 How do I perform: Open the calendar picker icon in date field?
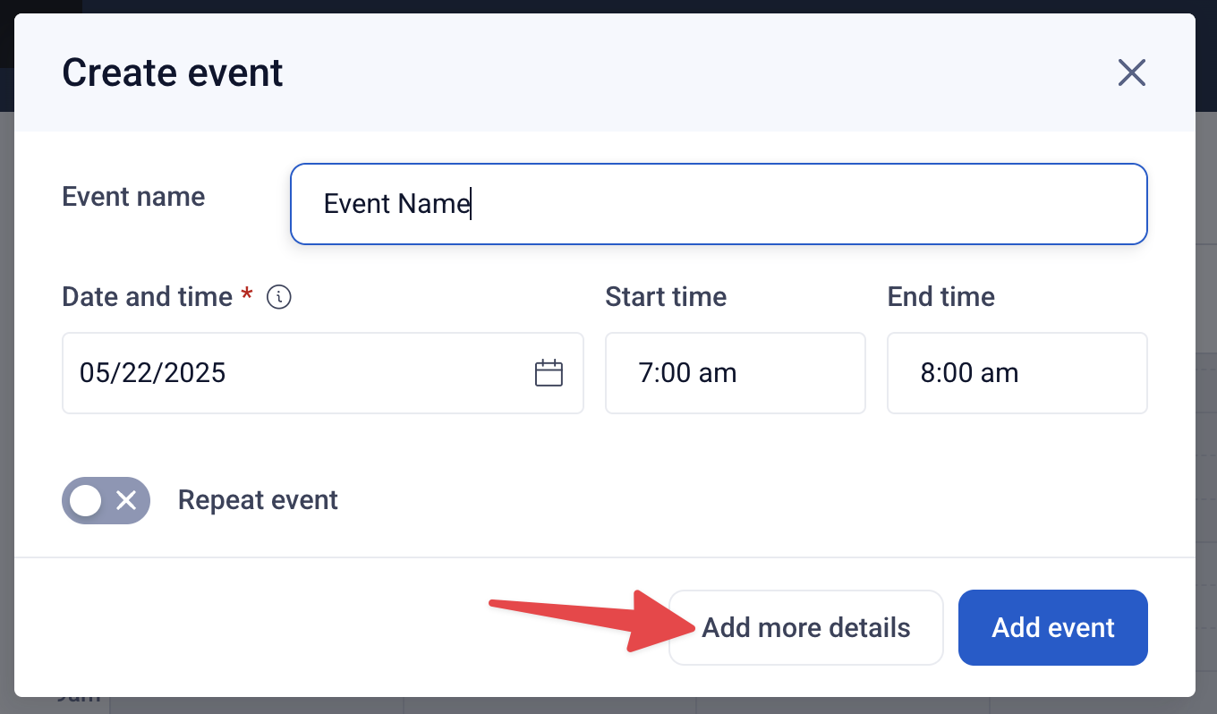click(x=549, y=373)
